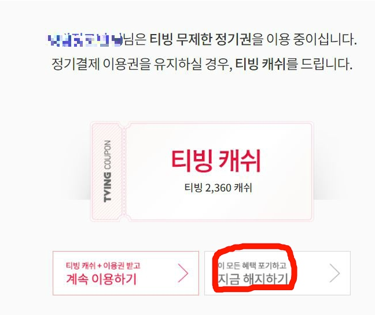The image size is (375, 315).
Task: Select the 계속 이용하기 button
Action: 126,273
